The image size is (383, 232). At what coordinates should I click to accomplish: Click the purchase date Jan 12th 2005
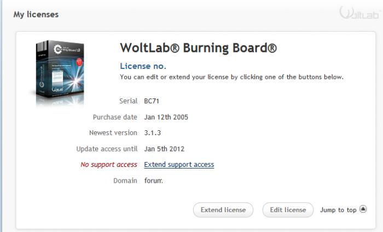click(x=166, y=117)
